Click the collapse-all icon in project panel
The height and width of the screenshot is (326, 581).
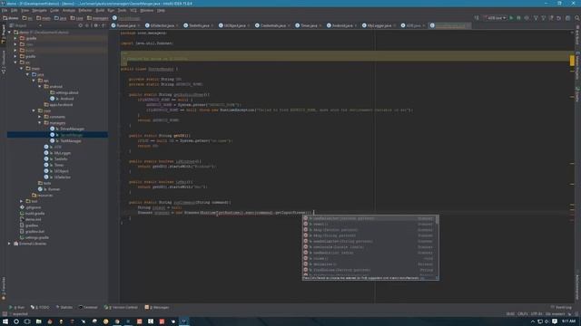point(87,25)
